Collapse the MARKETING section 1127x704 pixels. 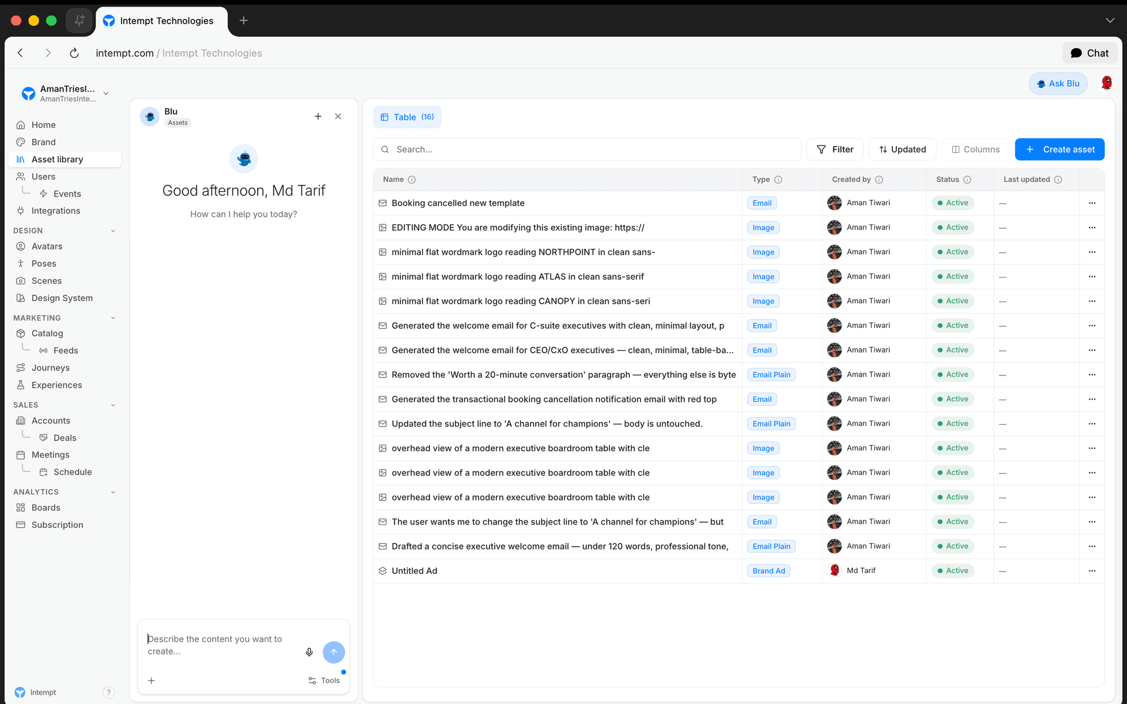click(x=113, y=318)
